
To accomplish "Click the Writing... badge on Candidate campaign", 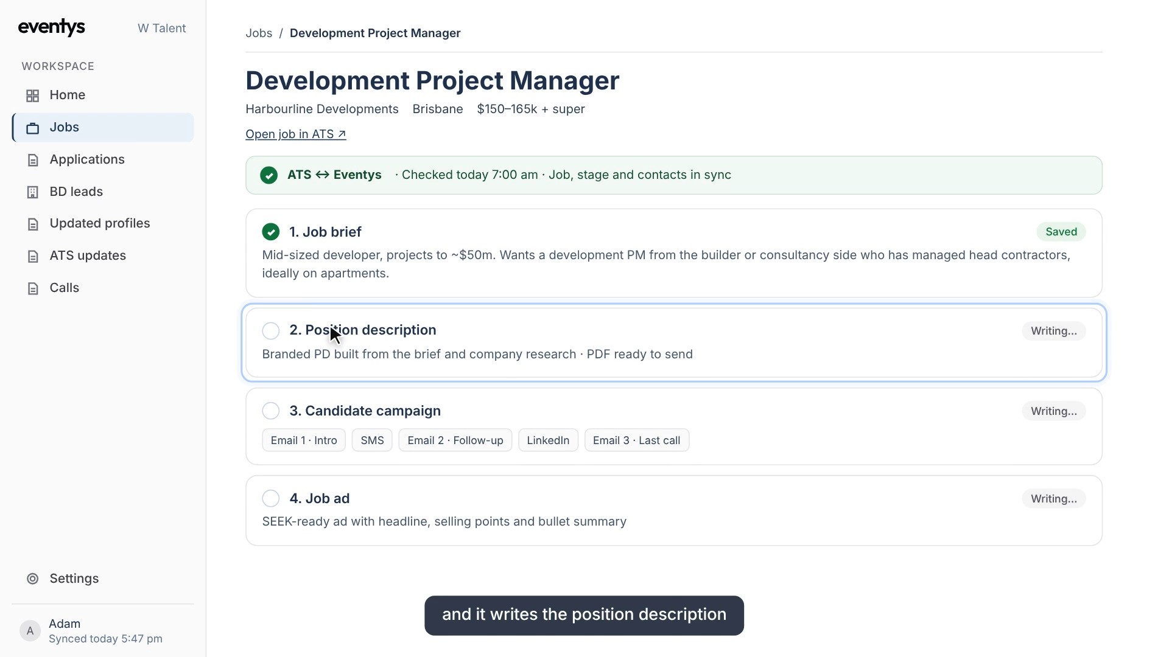I will [1054, 411].
